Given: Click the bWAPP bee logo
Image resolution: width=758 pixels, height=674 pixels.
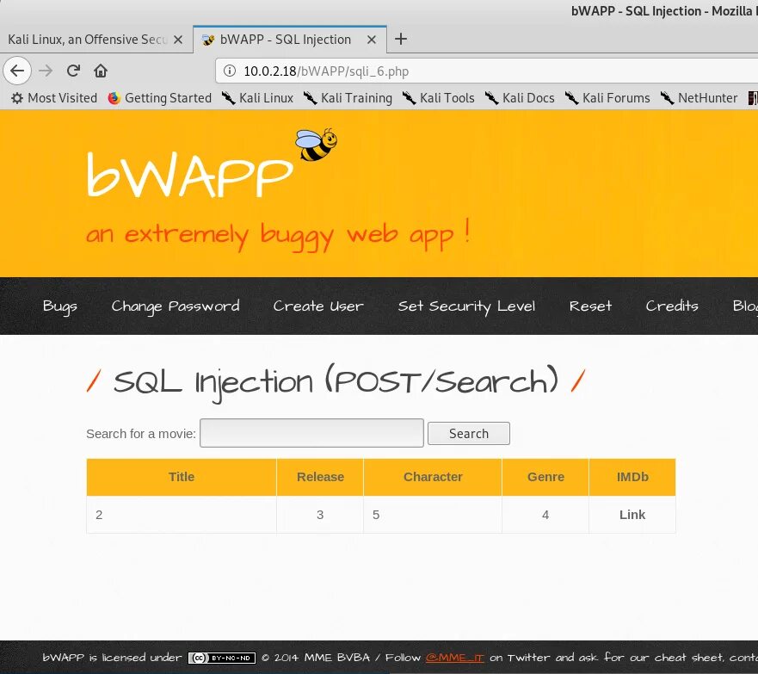Looking at the screenshot, I should (317, 144).
